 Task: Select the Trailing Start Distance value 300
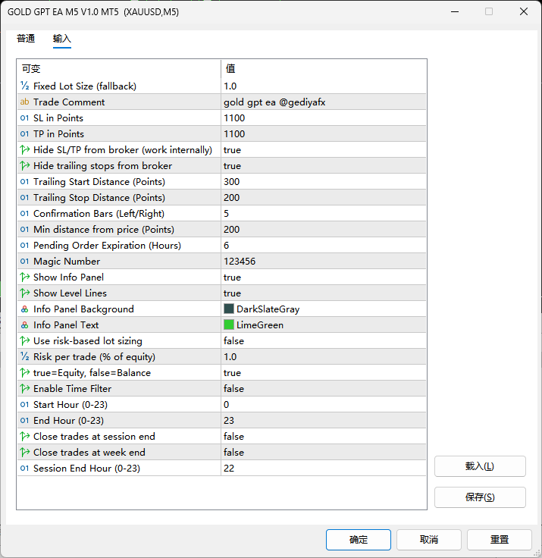coord(324,181)
